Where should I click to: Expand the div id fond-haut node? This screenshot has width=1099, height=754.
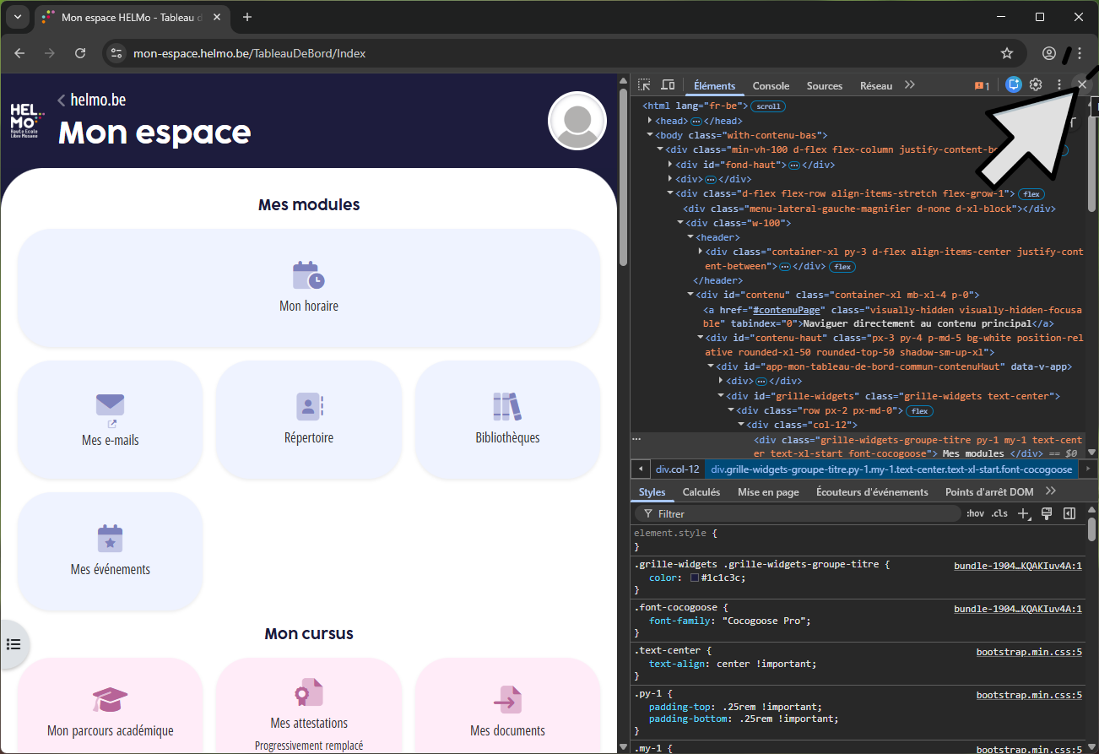pos(670,165)
